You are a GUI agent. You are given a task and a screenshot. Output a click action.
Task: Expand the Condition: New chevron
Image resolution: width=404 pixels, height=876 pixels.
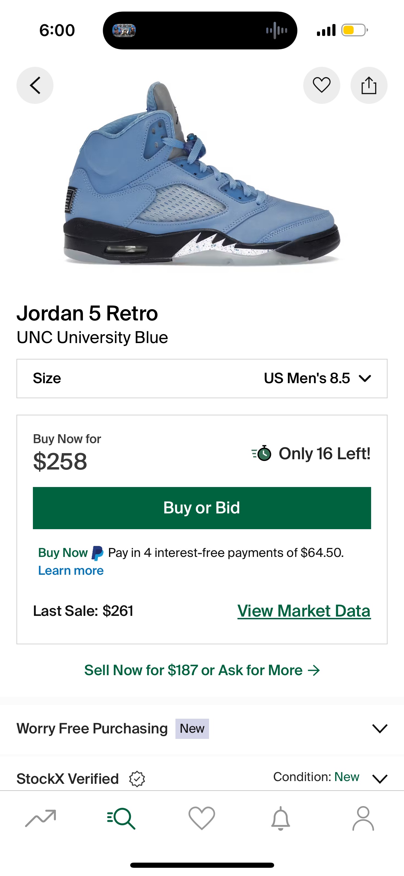(380, 779)
